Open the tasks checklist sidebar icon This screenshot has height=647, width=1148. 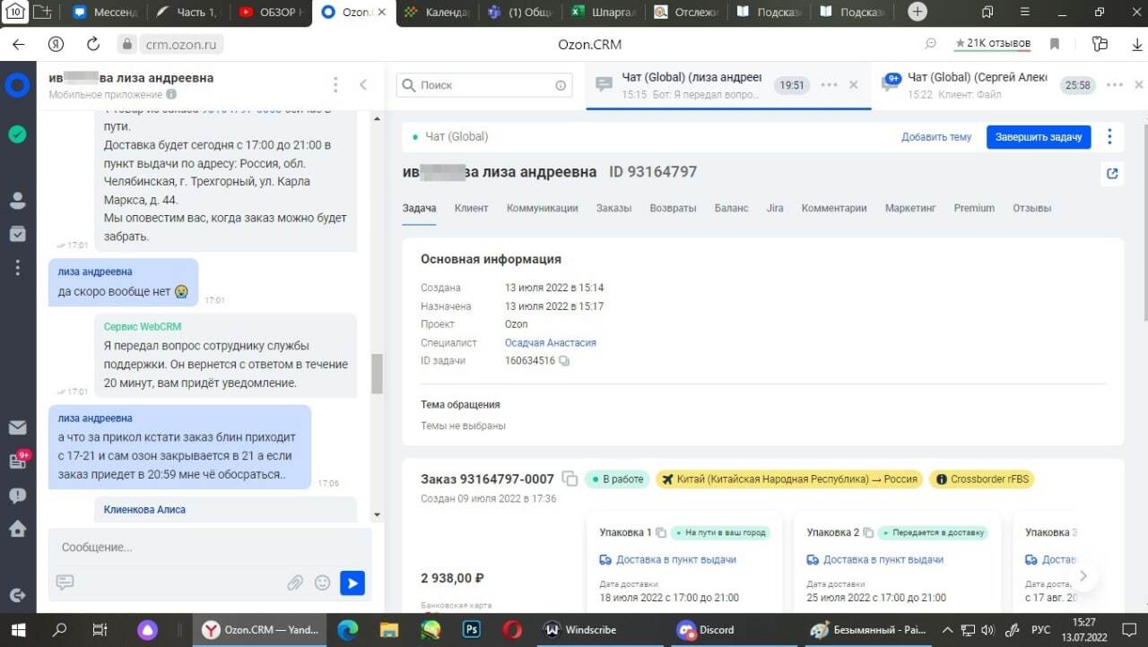pos(17,234)
